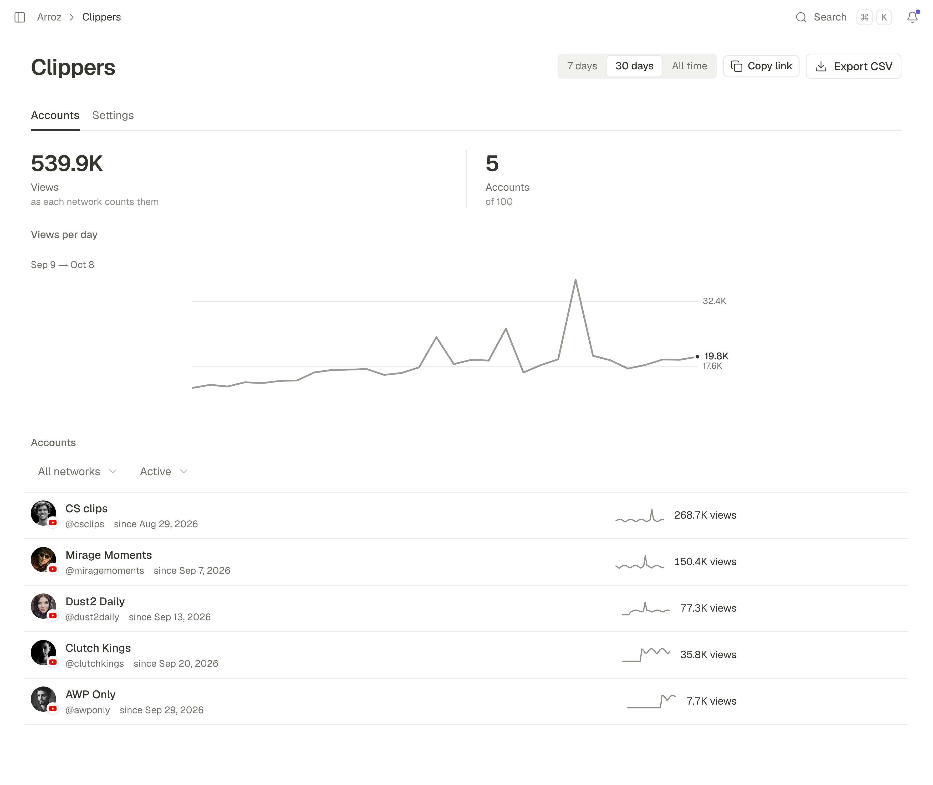The image size is (933, 785).
Task: Click 35.8K views value
Action: coord(708,655)
